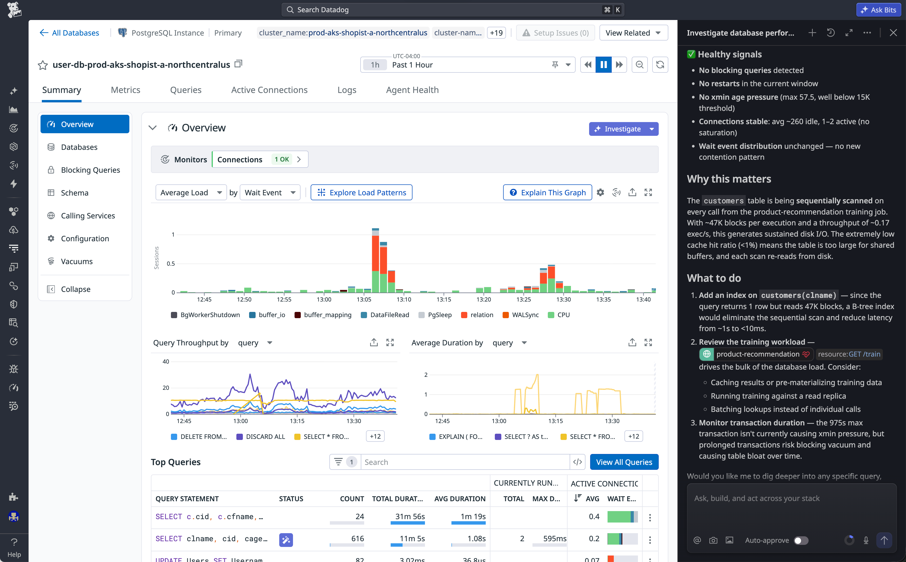The width and height of the screenshot is (906, 562).
Task: Add an @ mention in Bits chat
Action: tap(697, 540)
